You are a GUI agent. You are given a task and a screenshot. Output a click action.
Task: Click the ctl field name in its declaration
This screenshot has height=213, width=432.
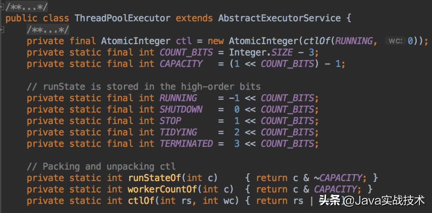pos(184,41)
